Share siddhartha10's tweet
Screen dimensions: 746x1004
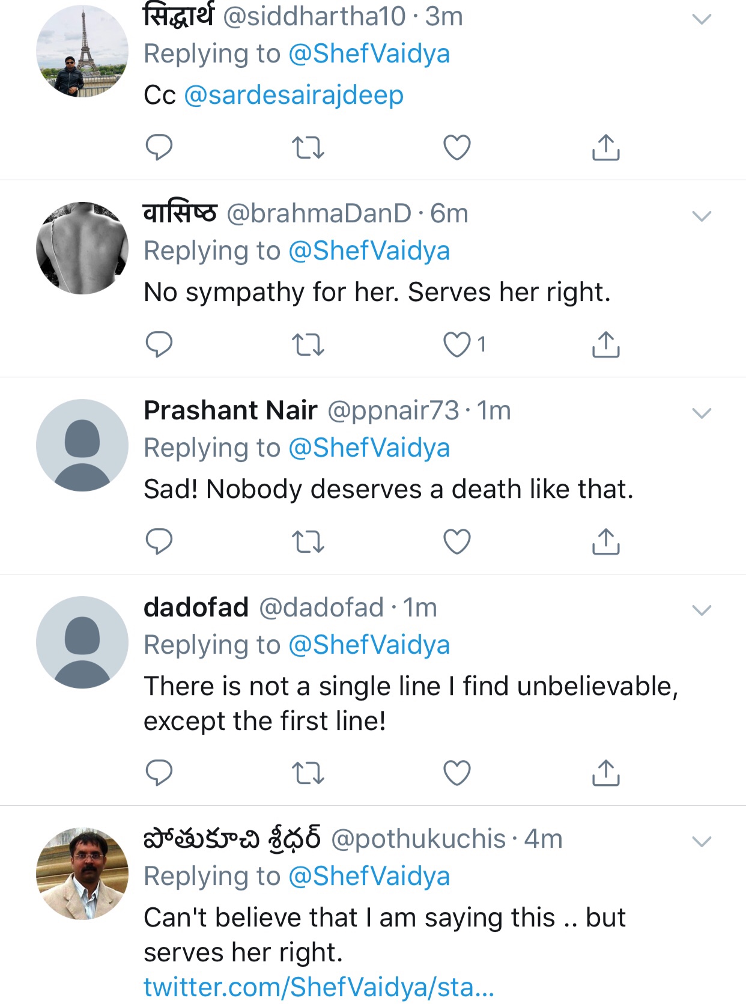tap(605, 147)
